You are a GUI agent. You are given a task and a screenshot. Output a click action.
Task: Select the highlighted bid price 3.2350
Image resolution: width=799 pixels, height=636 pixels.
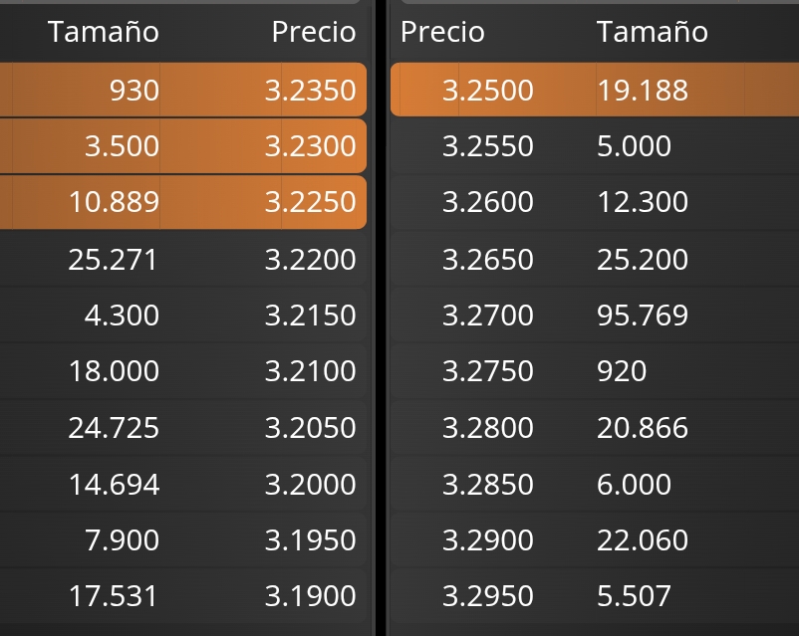[310, 91]
